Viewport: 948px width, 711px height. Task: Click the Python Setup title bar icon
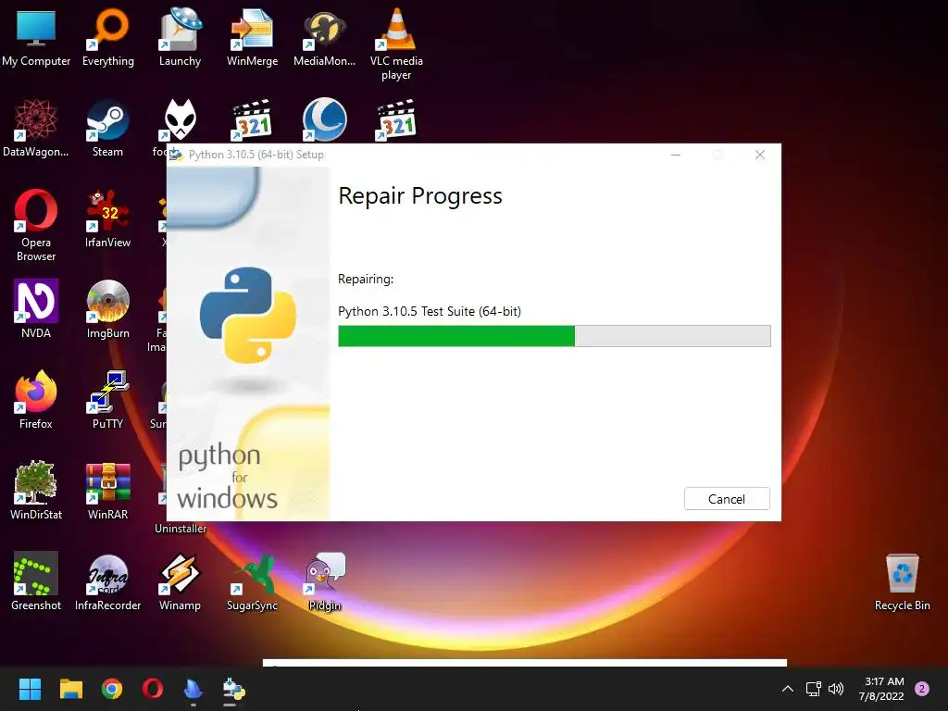click(x=176, y=155)
